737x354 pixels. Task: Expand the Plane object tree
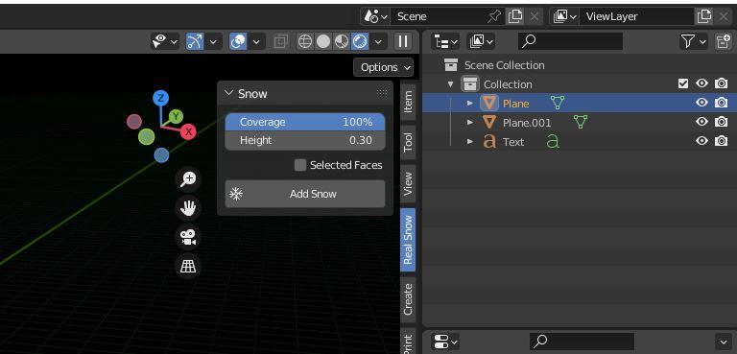click(x=469, y=103)
